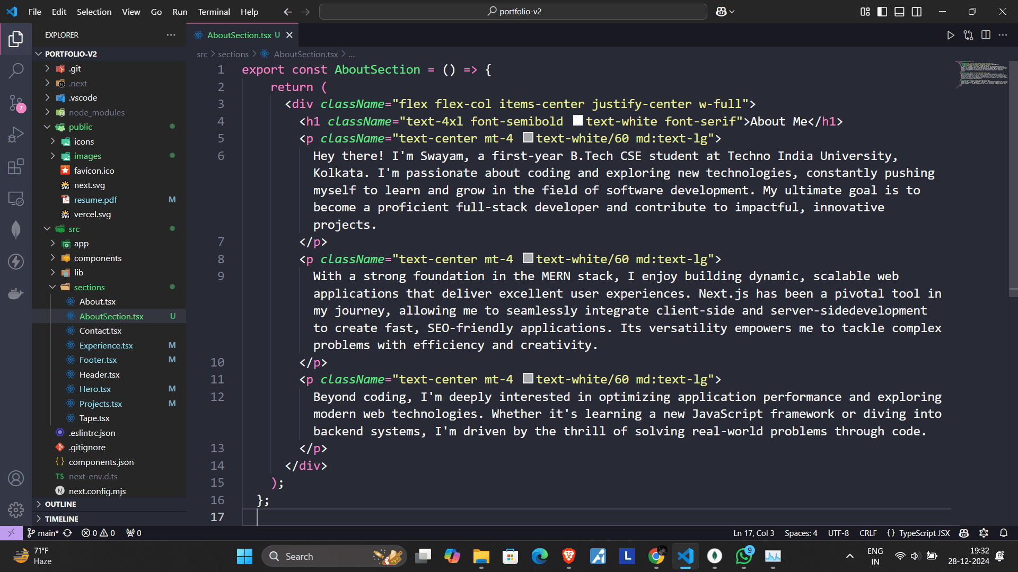Open the Thunder Client lightning icon
Viewport: 1018px width, 572px height.
point(16,262)
